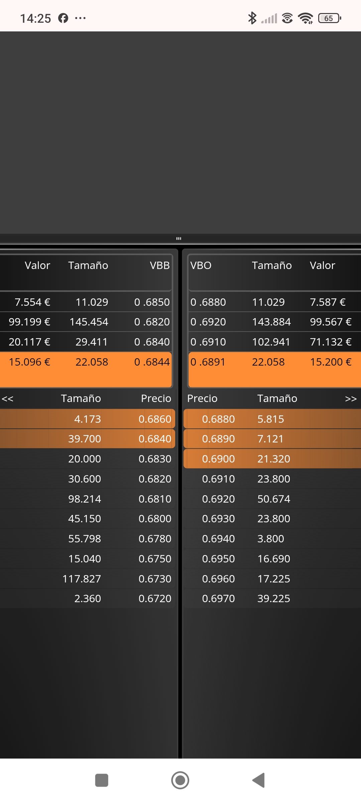The height and width of the screenshot is (802, 361).
Task: Choose bid price 0.6860 row
Action: 88,419
